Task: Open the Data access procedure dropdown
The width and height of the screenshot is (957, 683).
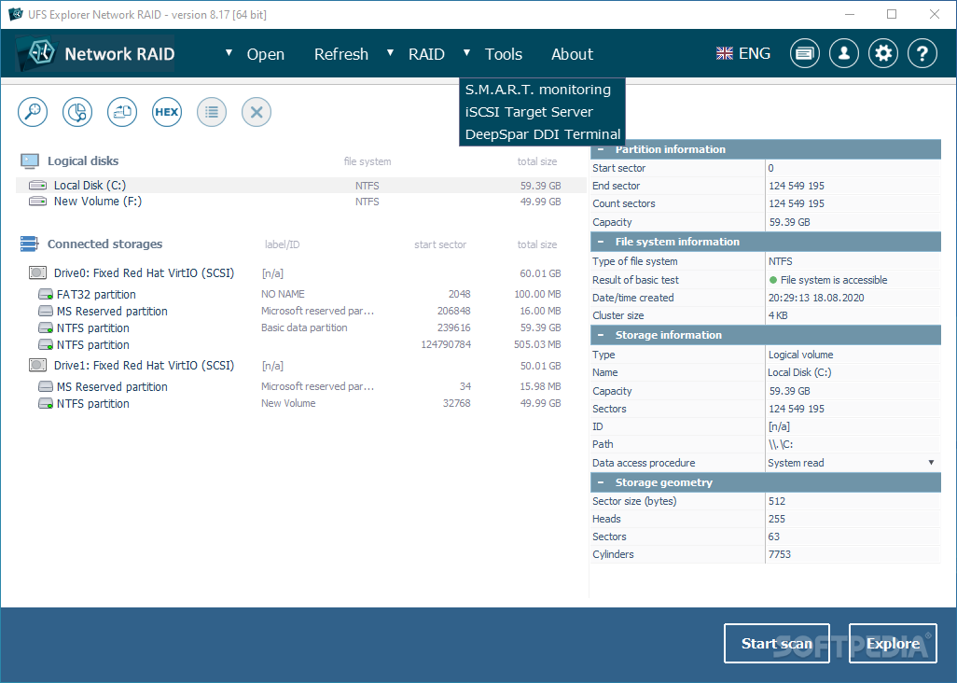Action: click(932, 463)
